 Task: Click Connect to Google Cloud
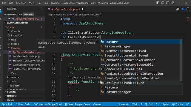tap(47, 104)
